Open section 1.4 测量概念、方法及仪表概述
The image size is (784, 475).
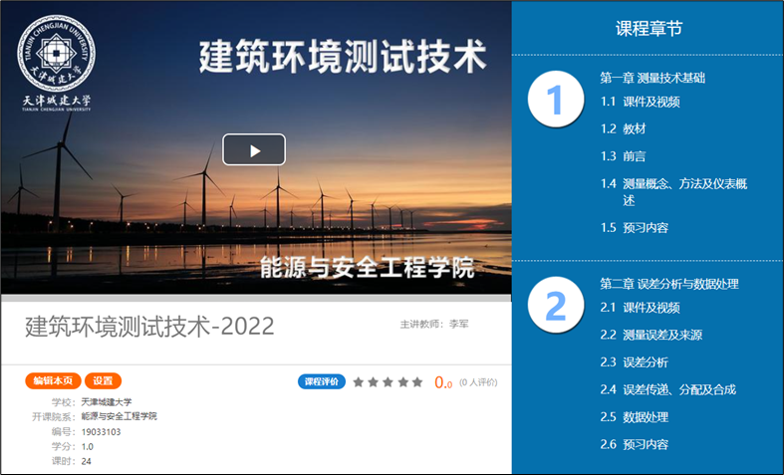673,192
